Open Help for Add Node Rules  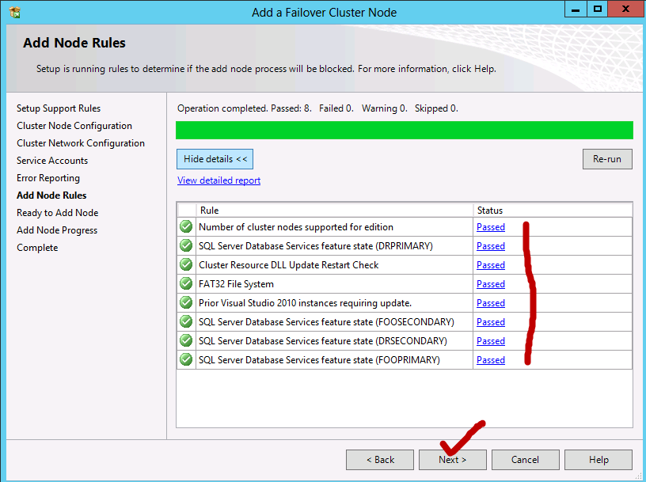tap(598, 459)
